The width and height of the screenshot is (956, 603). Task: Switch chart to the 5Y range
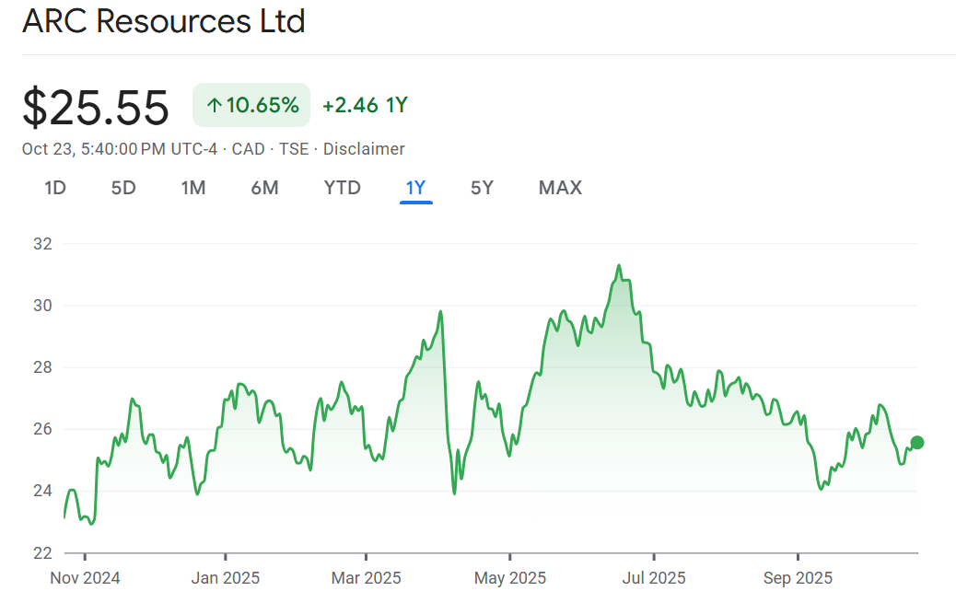point(482,188)
